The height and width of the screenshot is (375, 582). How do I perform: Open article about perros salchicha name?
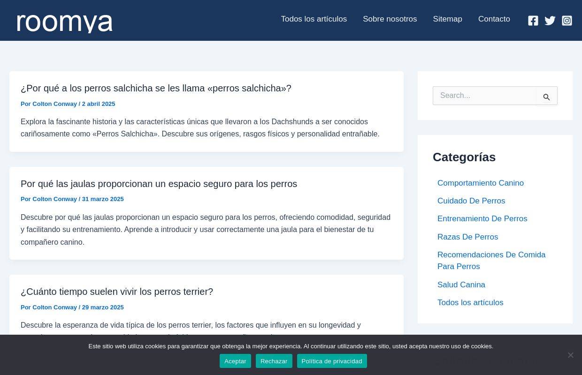(x=156, y=88)
